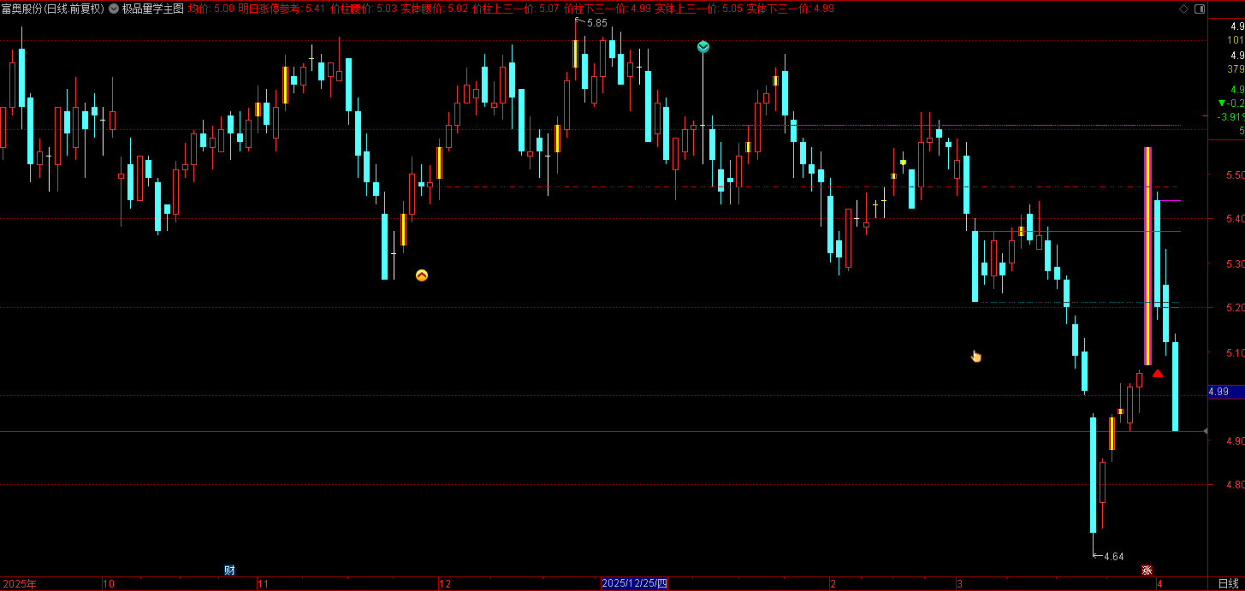The height and width of the screenshot is (591, 1245).
Task: Click 价柱腰价: 5.03 readout
Action: 364,9
